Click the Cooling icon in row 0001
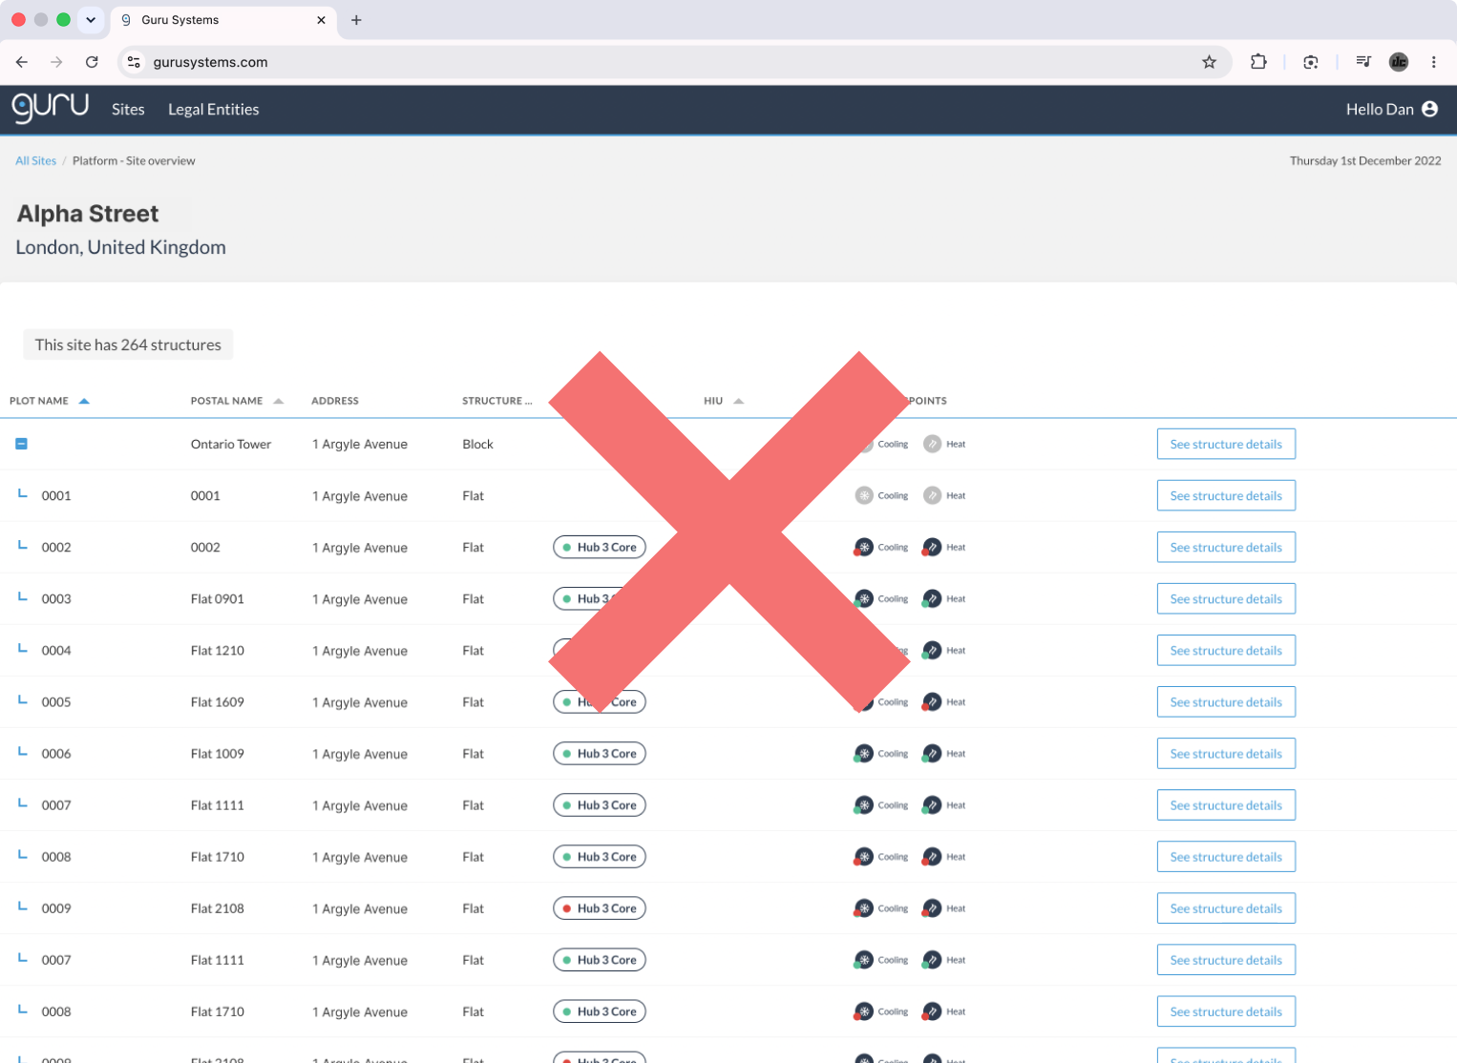 tap(864, 495)
